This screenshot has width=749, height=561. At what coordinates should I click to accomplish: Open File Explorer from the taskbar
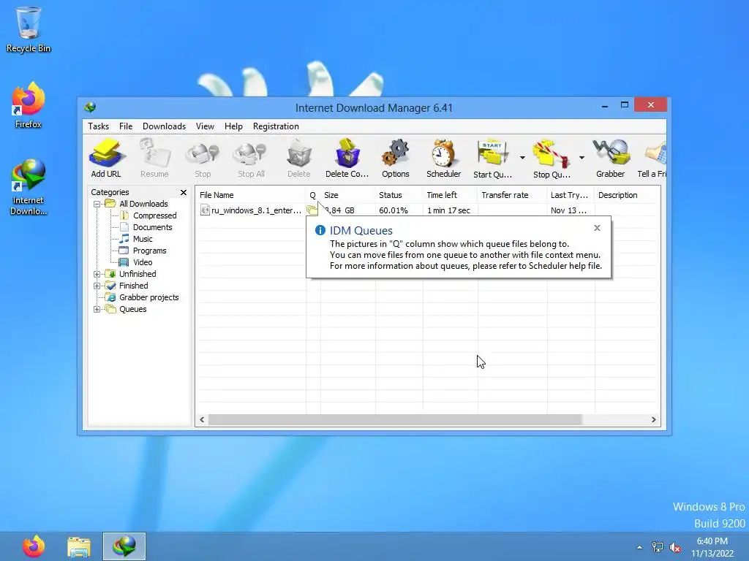[x=79, y=546]
